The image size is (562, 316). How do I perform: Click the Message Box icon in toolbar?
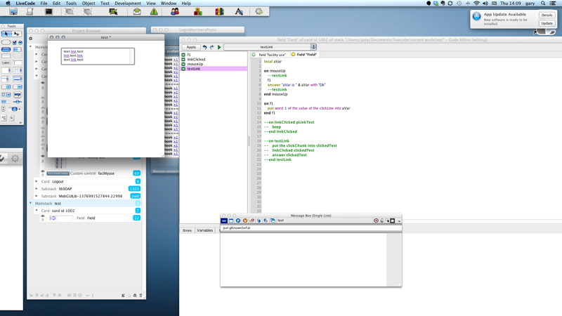48,12
